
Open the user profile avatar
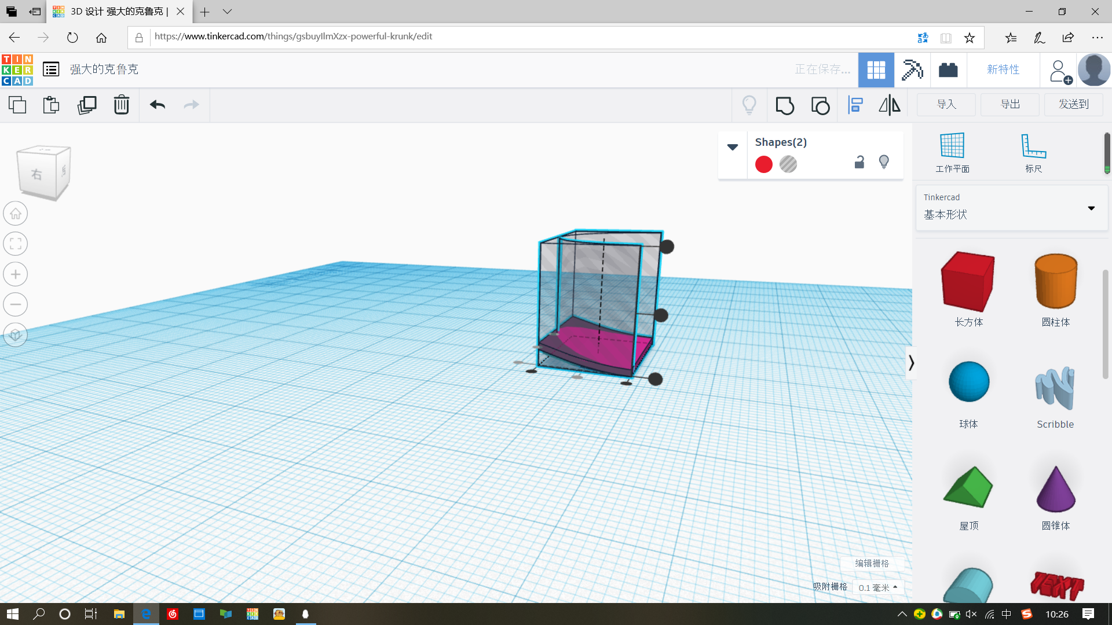tap(1094, 70)
